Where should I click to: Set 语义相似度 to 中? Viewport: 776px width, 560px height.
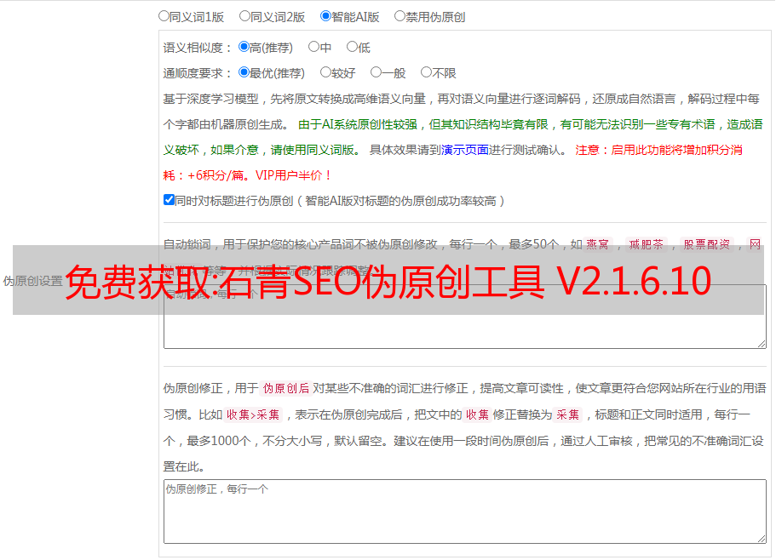(x=313, y=47)
